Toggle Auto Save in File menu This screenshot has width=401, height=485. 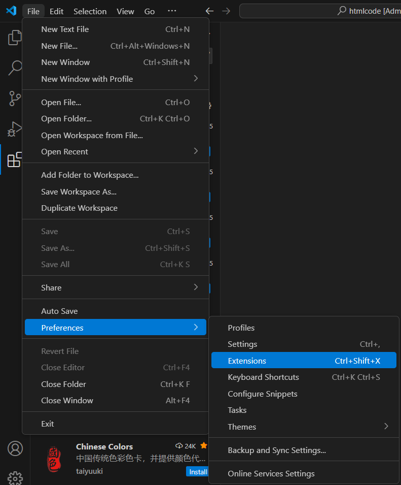[59, 311]
